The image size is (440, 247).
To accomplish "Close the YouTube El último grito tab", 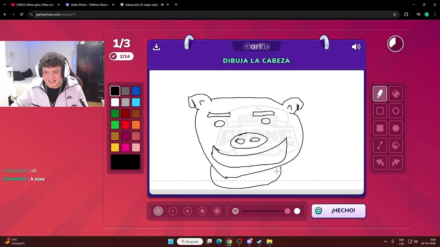I will point(58,5).
